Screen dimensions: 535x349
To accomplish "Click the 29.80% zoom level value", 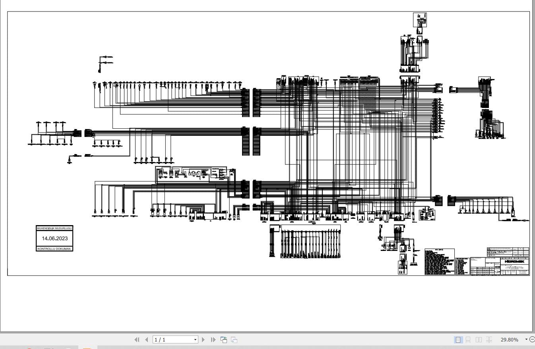I will pos(509,339).
